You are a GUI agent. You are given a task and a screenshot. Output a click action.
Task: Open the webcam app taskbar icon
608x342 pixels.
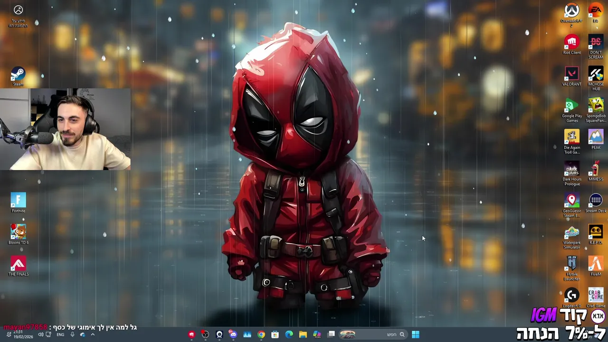click(x=219, y=334)
